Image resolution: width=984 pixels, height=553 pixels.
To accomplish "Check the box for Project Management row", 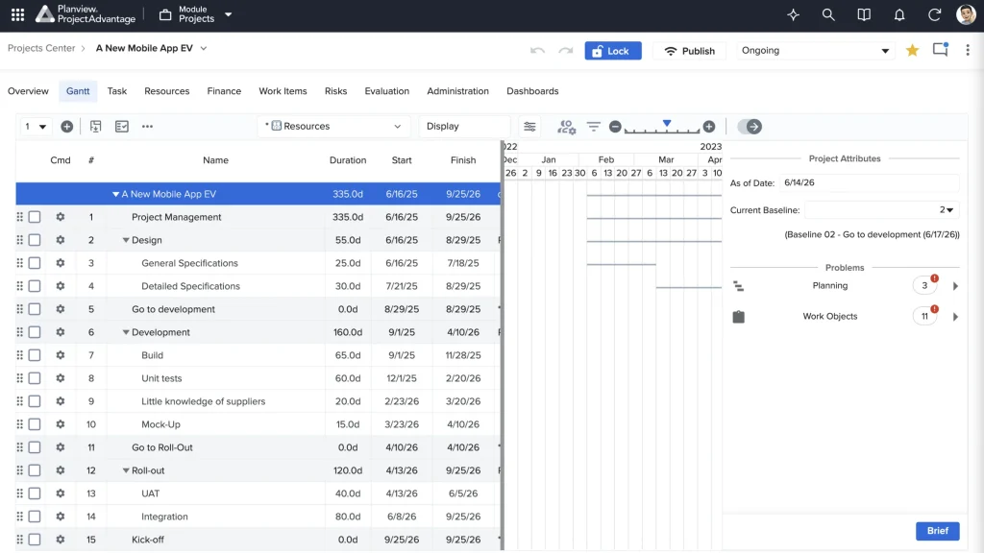I will point(35,217).
